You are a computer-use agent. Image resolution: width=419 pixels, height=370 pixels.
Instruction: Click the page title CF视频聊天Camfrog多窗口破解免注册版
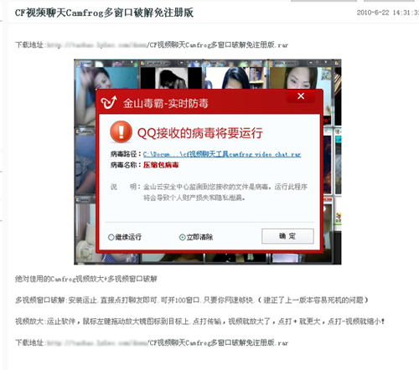pos(104,13)
